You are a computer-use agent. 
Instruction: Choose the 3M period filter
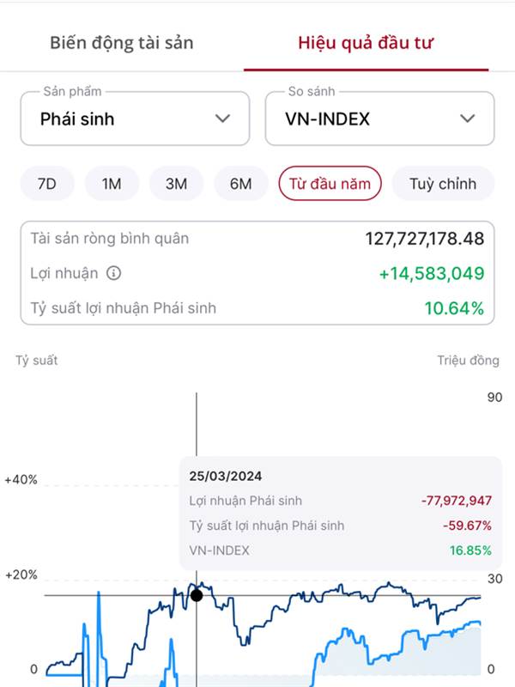(177, 184)
